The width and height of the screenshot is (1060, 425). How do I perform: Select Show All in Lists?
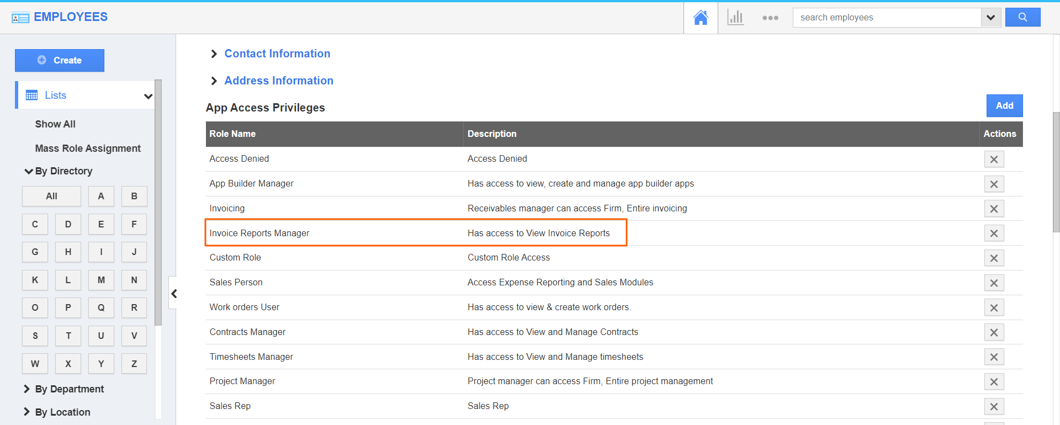click(x=55, y=124)
